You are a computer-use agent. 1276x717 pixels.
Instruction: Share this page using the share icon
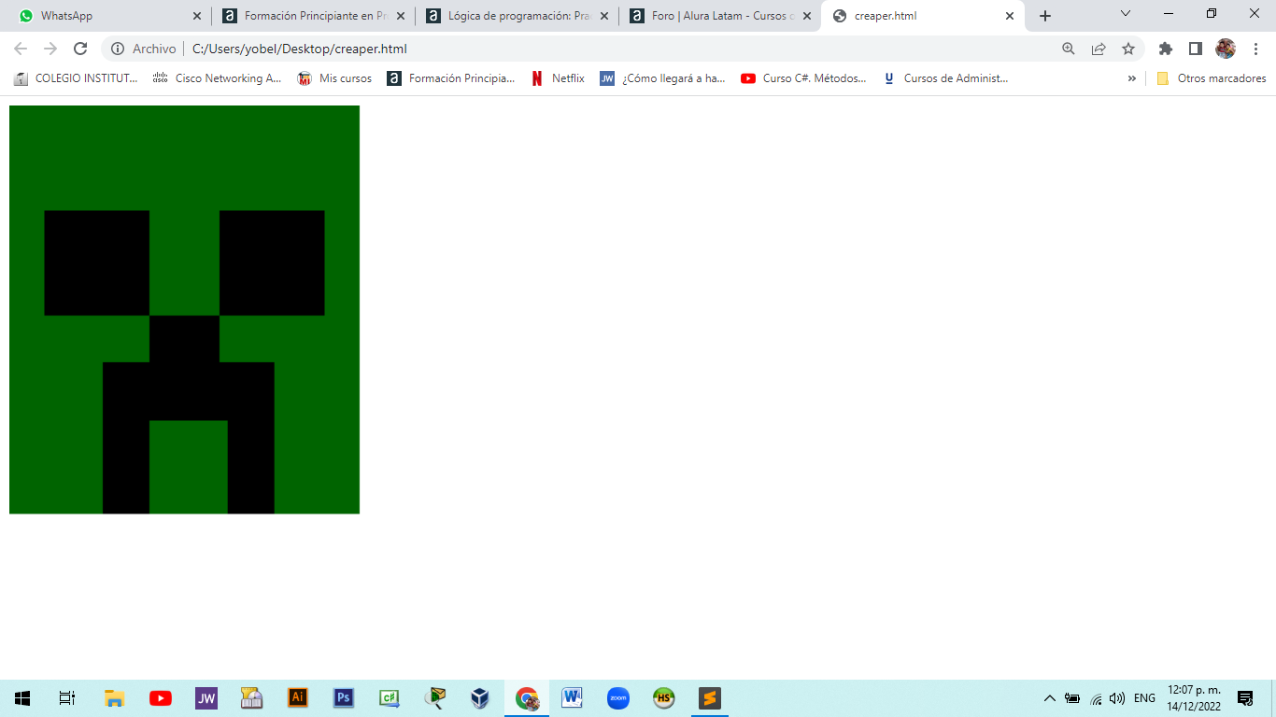[x=1099, y=49]
